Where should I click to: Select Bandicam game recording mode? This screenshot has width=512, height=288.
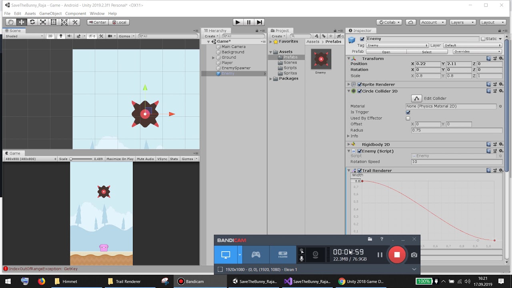coord(256,255)
